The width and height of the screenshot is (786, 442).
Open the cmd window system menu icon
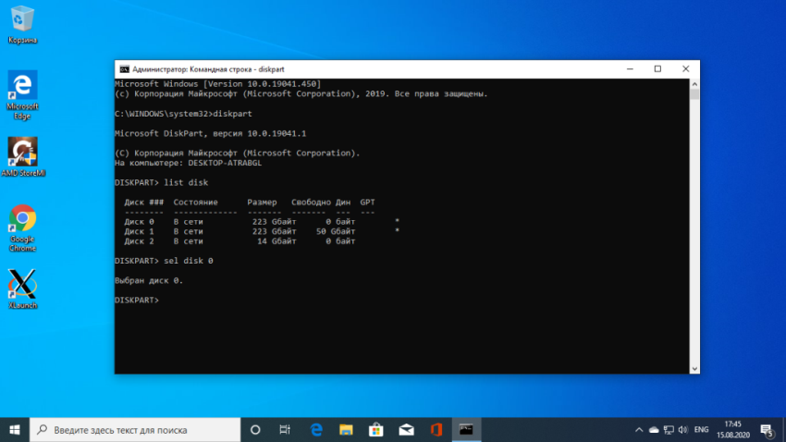124,68
